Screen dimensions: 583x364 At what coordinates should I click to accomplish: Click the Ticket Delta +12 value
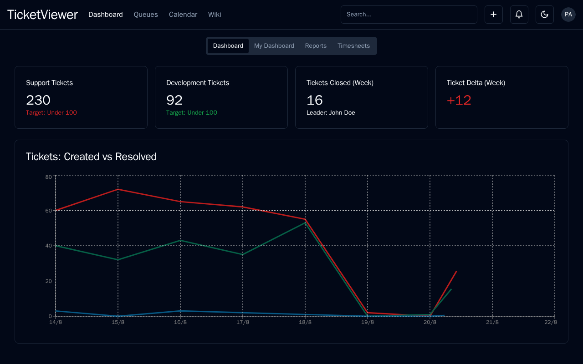pyautogui.click(x=459, y=101)
